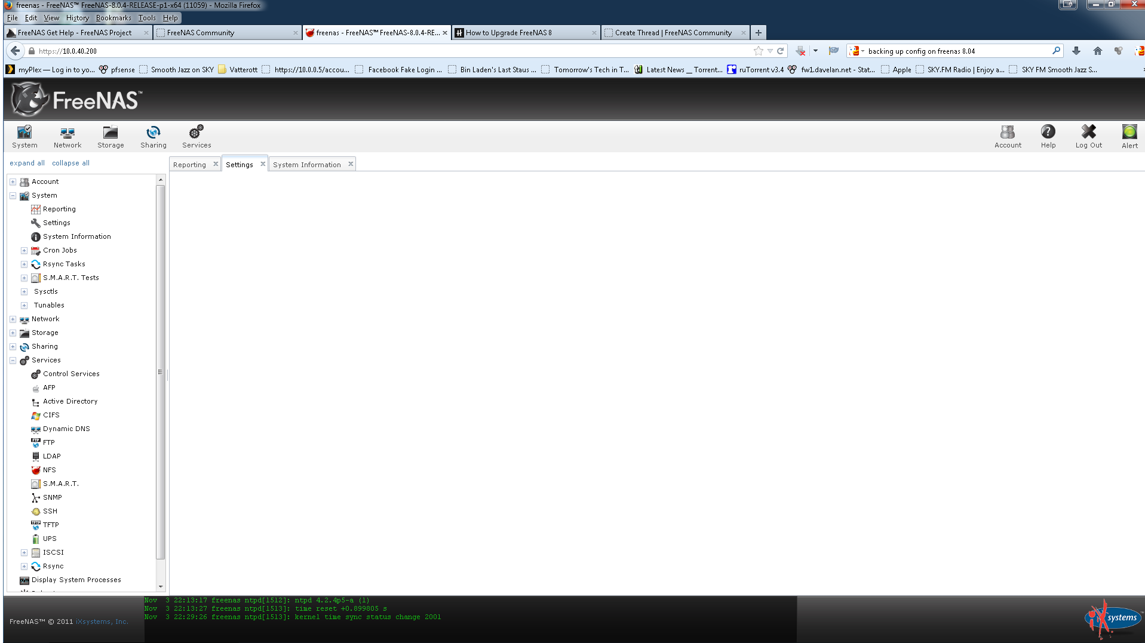Open S.M.A.R.T. service settings
This screenshot has height=643, width=1145.
(60, 484)
